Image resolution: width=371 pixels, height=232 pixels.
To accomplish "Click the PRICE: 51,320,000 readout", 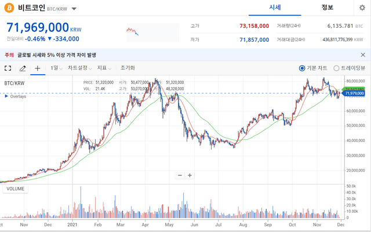I will pyautogui.click(x=99, y=82).
